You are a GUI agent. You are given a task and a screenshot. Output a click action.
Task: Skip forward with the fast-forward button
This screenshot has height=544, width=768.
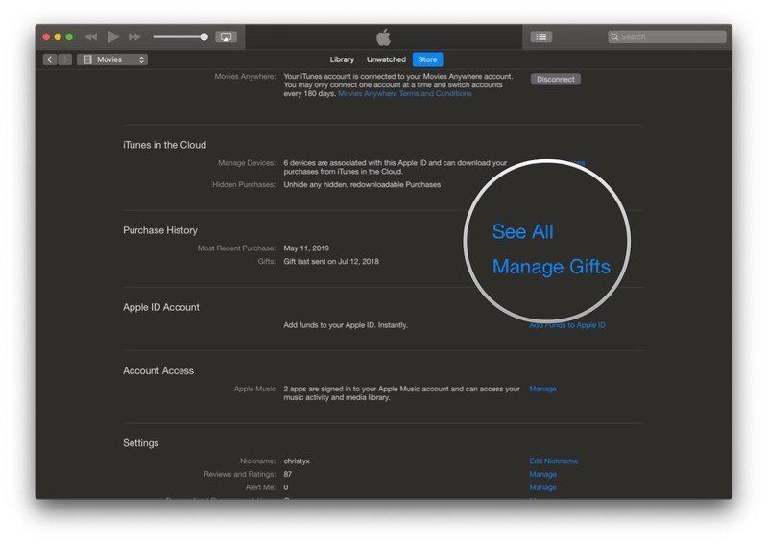[134, 36]
